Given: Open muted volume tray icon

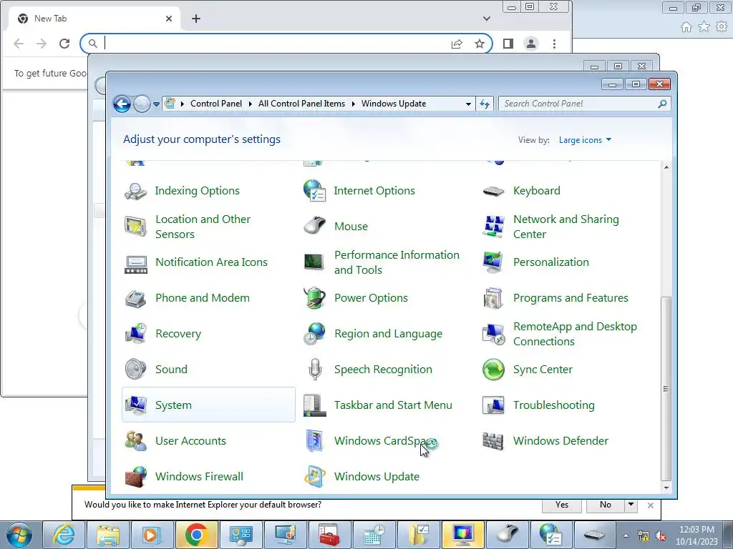Looking at the screenshot, I should 661,536.
